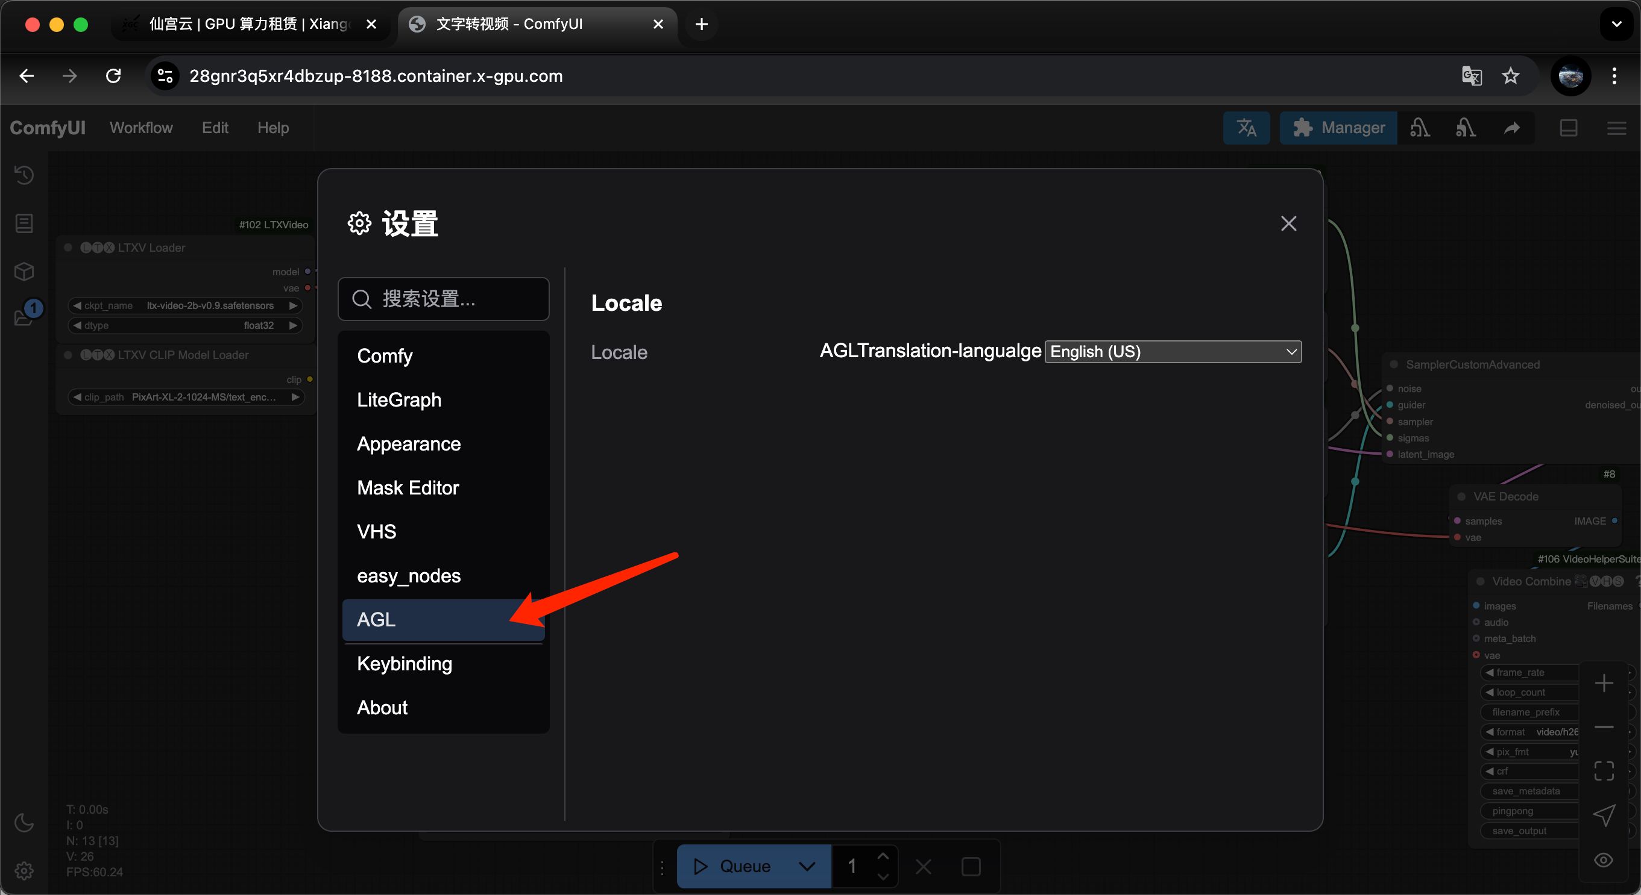Go back with the browser back arrow
This screenshot has height=895, width=1641.
[27, 76]
